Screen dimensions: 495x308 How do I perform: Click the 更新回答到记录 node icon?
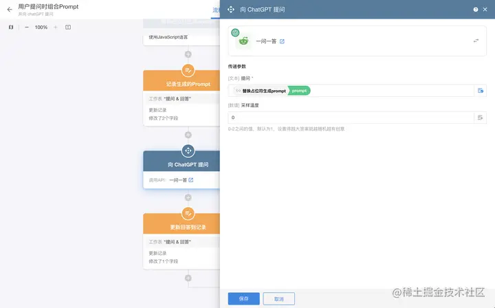point(188,213)
